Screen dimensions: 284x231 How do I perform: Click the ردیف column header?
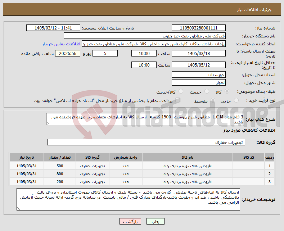[270, 157]
